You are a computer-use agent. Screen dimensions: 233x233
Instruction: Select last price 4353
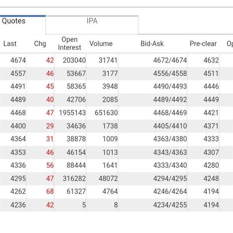[18, 152]
